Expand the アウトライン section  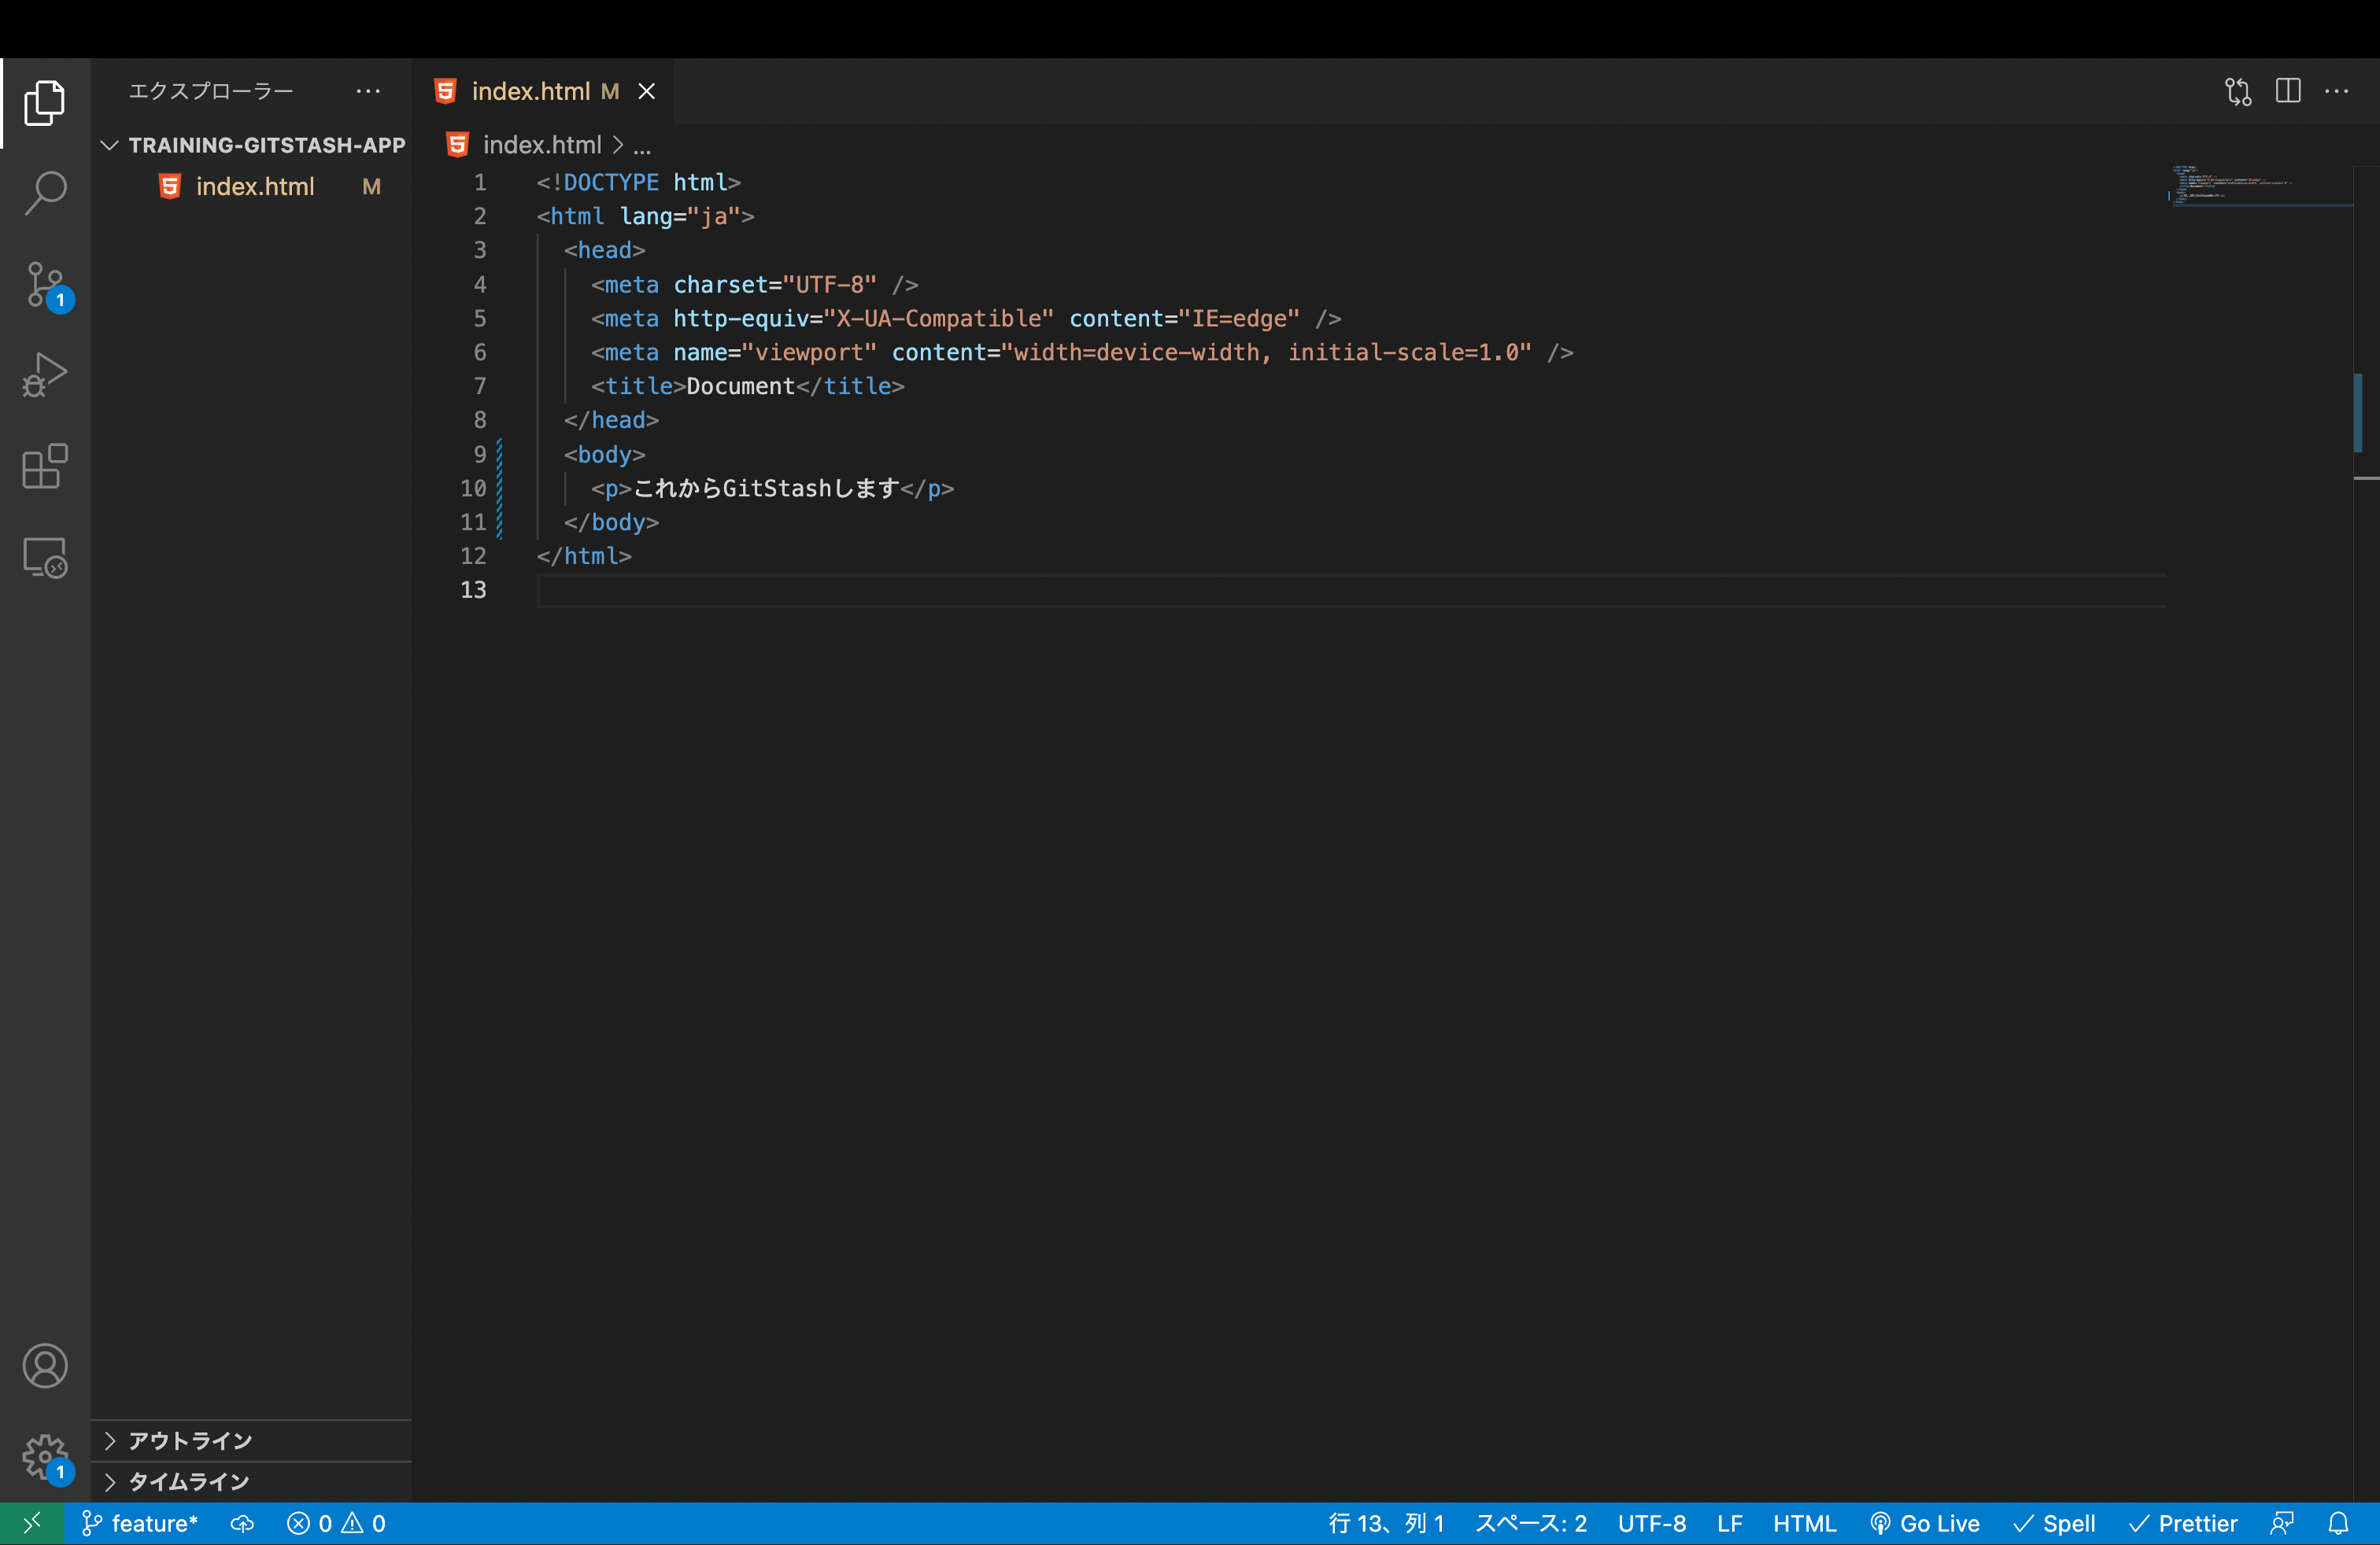(188, 1441)
